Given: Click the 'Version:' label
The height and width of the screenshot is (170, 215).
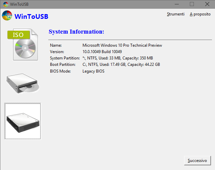Looking at the screenshot, I should 57,52.
